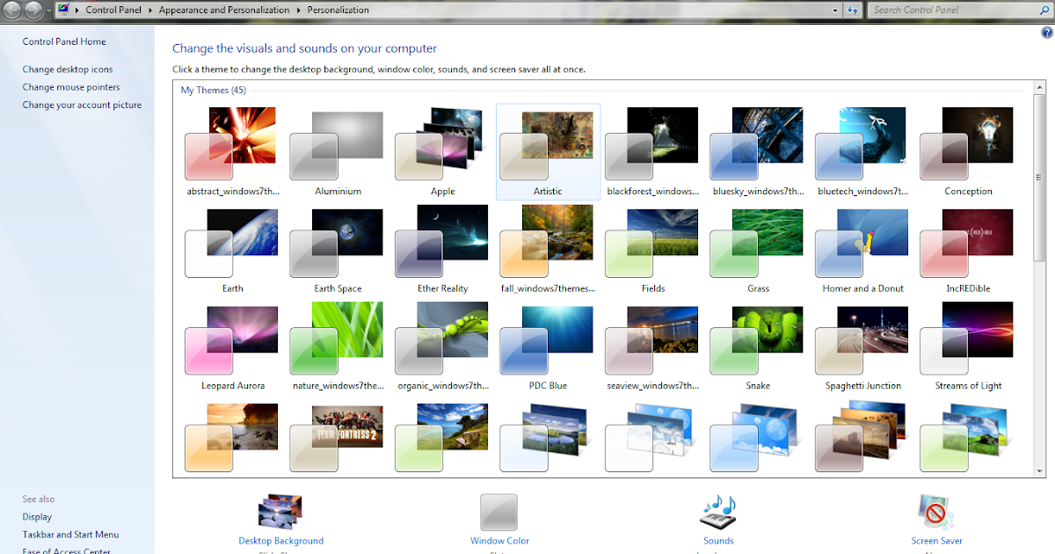Open Desktop Background icon
The height and width of the screenshot is (554, 1055).
point(280,511)
